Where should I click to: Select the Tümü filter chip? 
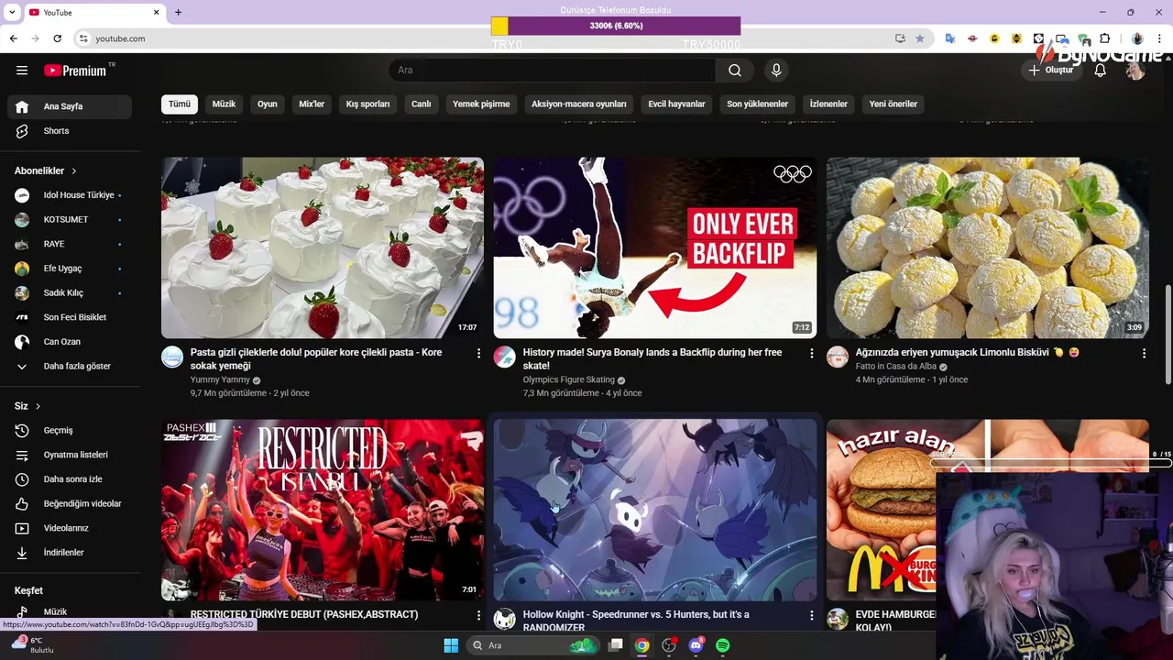(x=180, y=104)
